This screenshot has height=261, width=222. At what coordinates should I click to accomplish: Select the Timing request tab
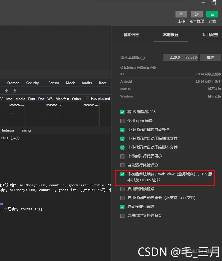[x=25, y=130]
